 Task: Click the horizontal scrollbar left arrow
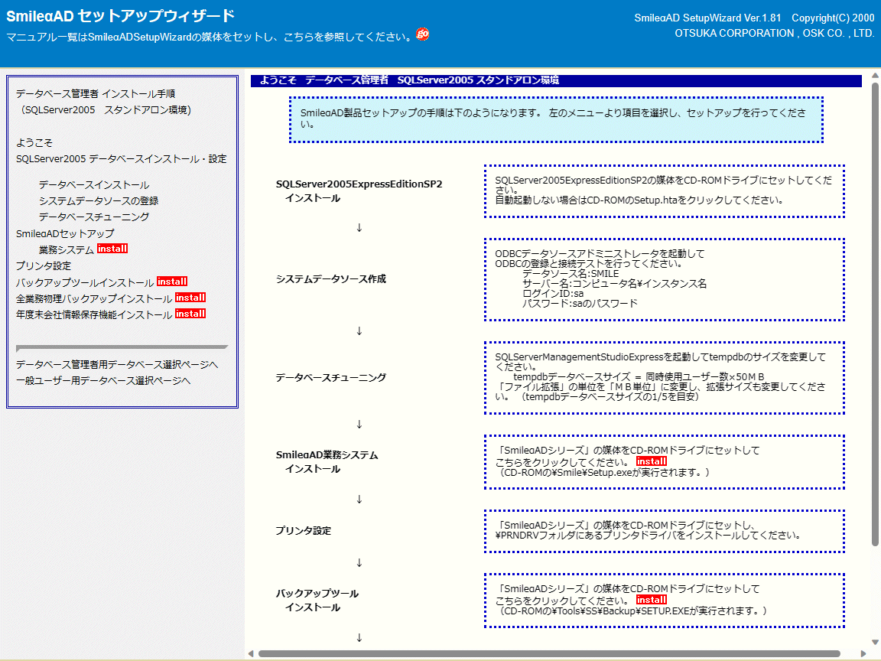pyautogui.click(x=251, y=653)
